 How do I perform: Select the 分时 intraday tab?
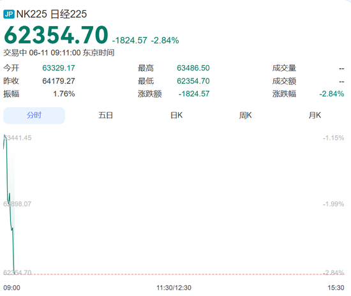34,115
